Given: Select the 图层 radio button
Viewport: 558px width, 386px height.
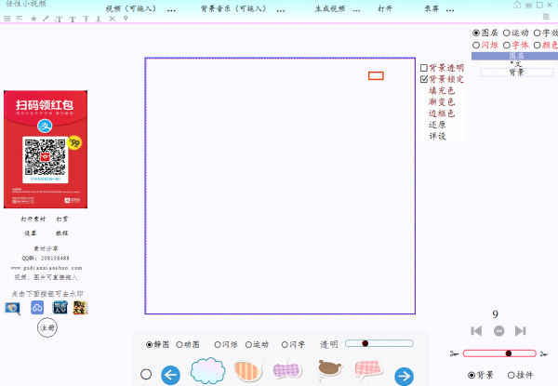Looking at the screenshot, I should coord(476,33).
